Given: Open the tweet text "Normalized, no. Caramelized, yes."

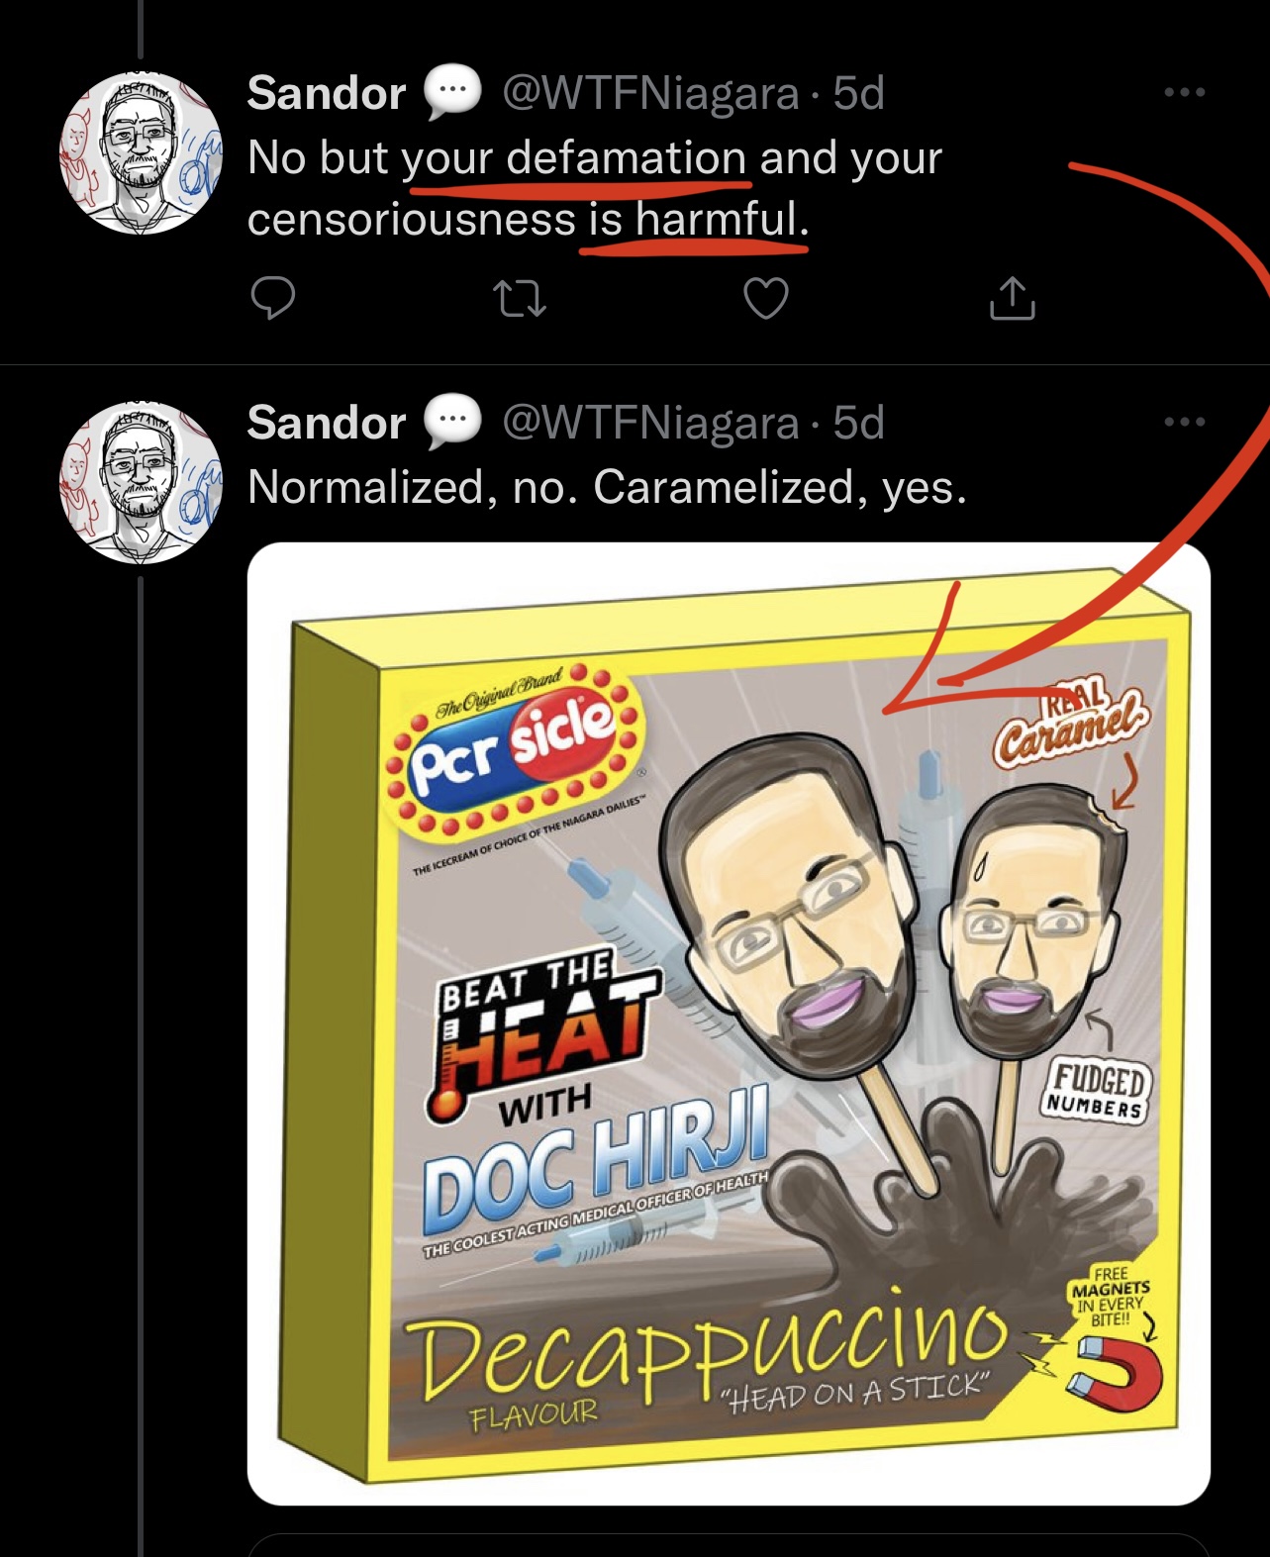Looking at the screenshot, I should tap(606, 487).
